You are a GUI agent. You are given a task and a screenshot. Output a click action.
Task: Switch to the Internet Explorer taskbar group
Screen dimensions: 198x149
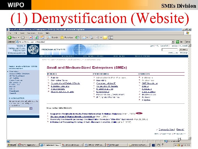tap(50, 145)
